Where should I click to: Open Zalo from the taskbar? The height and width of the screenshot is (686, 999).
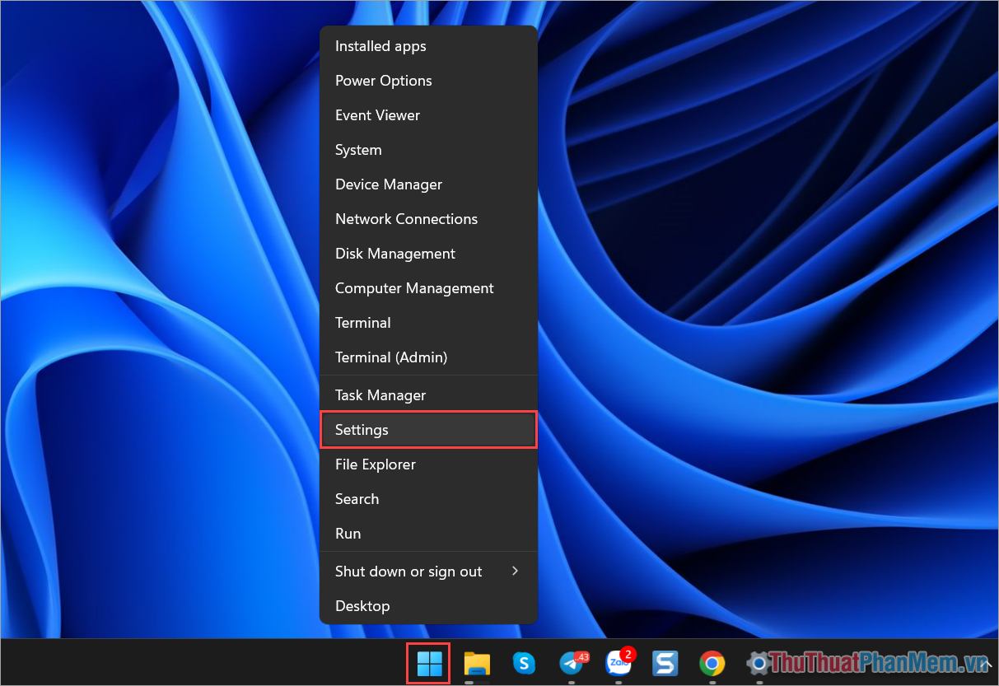(x=619, y=665)
